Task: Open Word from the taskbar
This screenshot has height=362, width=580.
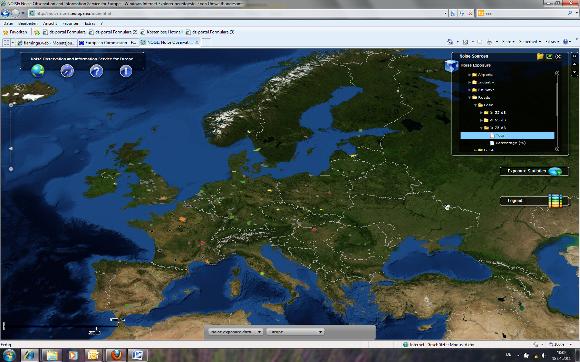Action: 137,355
